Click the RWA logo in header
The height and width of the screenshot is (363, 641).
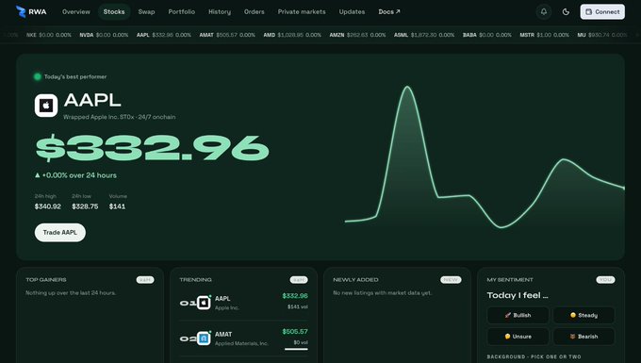coord(31,12)
